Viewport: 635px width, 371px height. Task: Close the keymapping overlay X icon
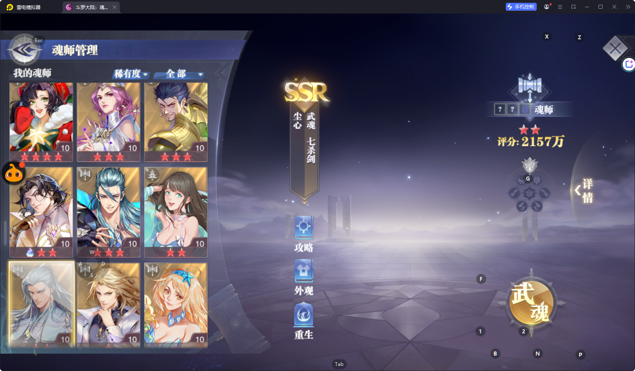615,49
